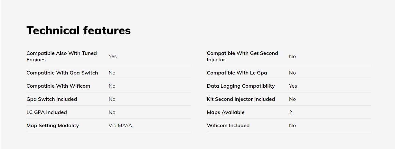The image size is (395, 149).
Task: Select the Gpa Switch Included label
Action: click(52, 99)
